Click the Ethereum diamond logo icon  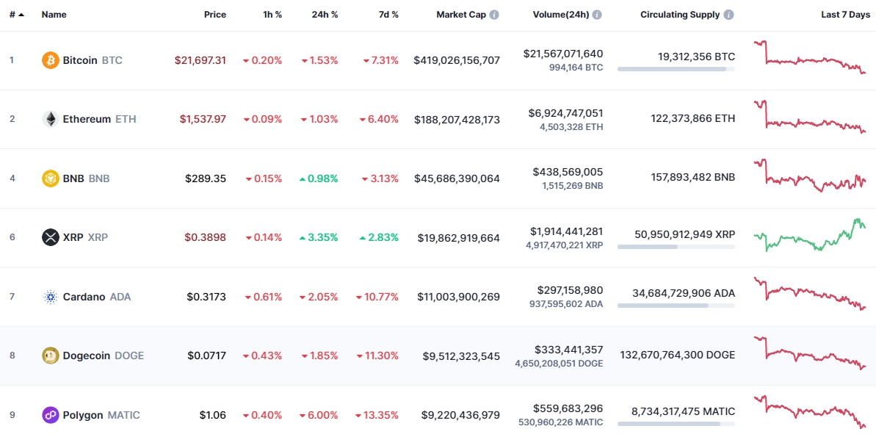click(50, 119)
